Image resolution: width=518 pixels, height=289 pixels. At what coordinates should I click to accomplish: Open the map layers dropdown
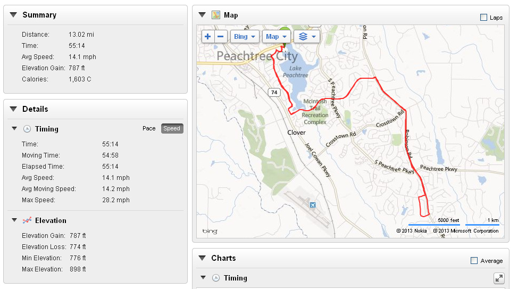click(307, 37)
